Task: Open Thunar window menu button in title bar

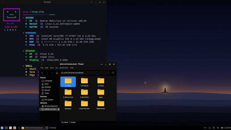Action: 42,64
